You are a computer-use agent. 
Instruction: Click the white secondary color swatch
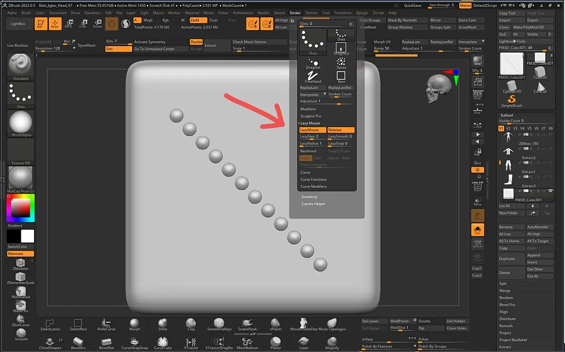pos(27,236)
